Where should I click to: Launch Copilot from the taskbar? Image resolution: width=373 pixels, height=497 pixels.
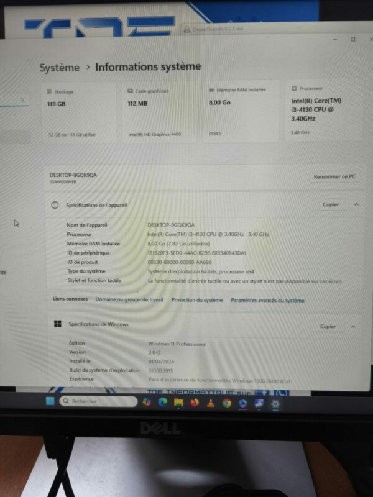point(147,402)
